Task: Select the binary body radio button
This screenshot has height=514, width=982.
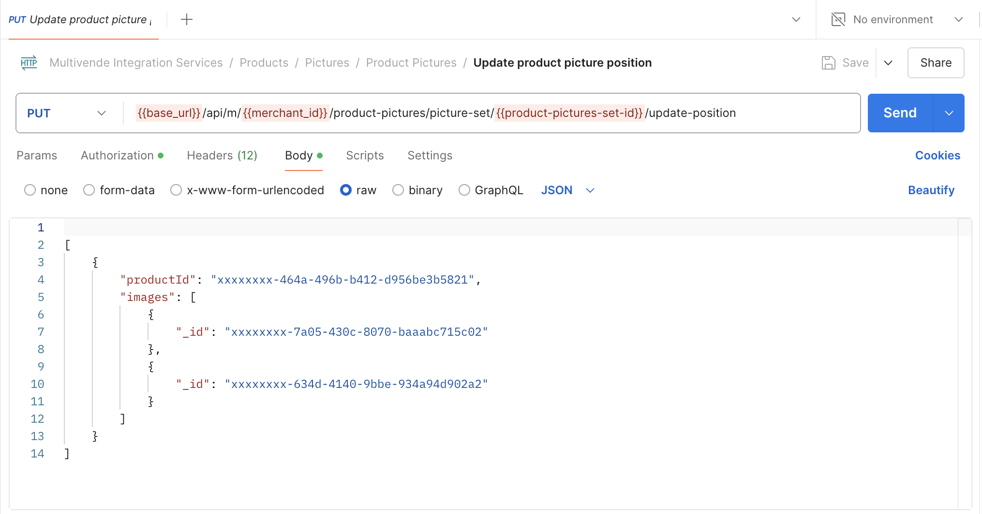Action: point(398,190)
